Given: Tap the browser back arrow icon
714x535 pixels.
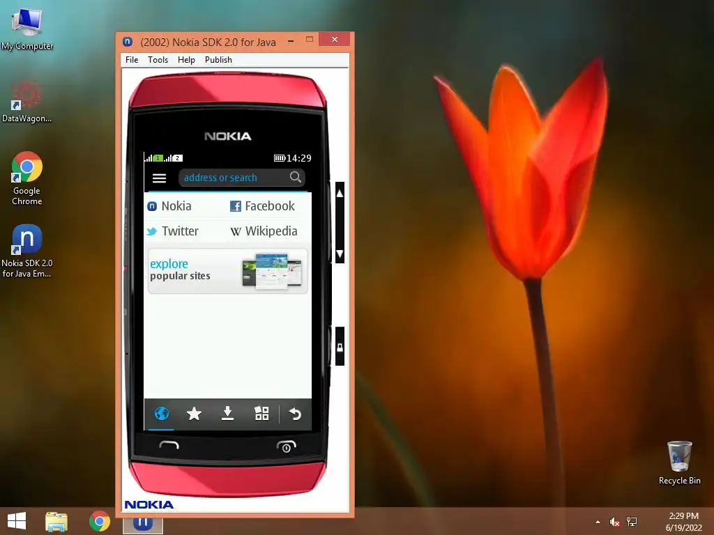Looking at the screenshot, I should point(295,414).
